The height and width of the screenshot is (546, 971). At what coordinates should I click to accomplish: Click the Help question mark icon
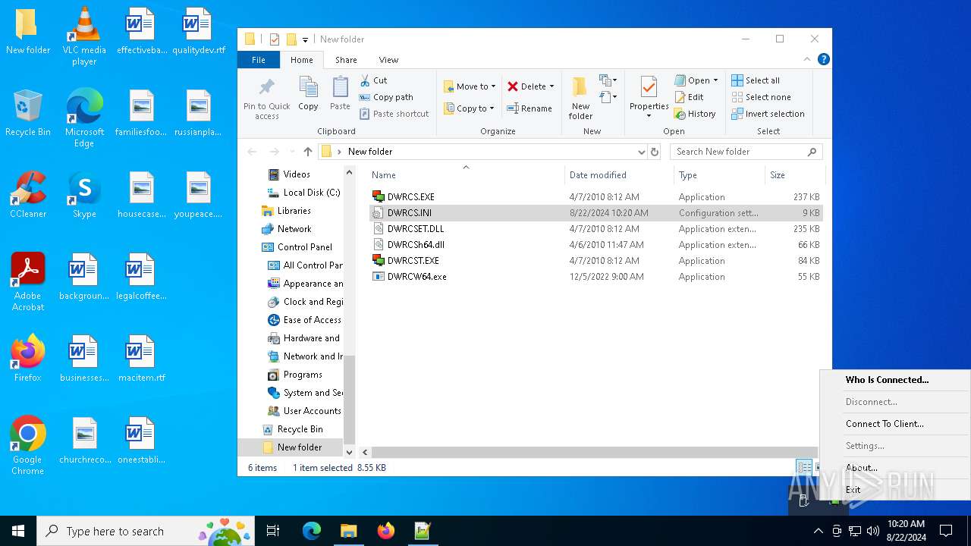[823, 59]
